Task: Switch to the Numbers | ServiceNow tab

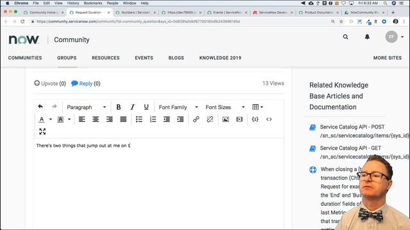Action: tap(135, 13)
